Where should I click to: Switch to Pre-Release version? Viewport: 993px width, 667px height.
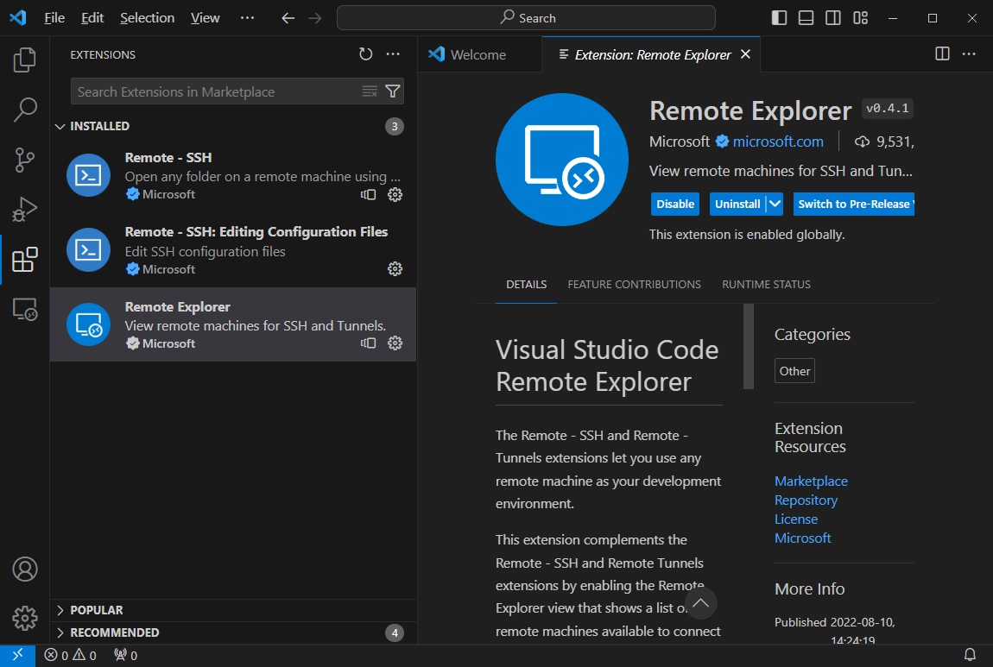853,204
